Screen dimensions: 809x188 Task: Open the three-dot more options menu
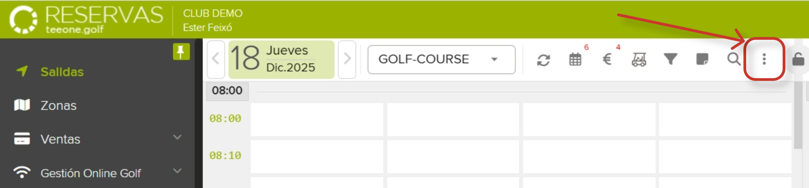coord(764,59)
